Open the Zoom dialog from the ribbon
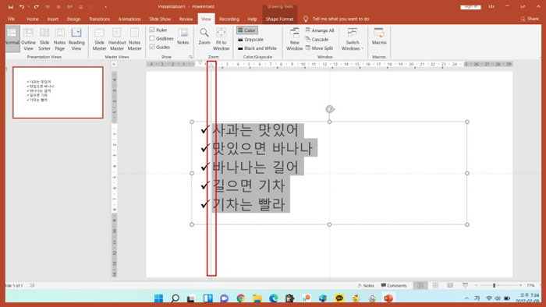The image size is (546, 307). tap(204, 36)
